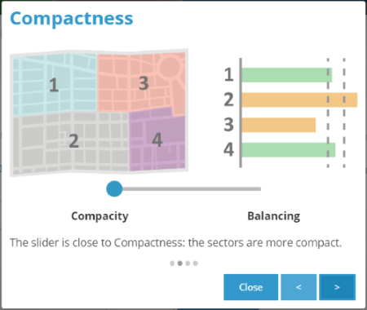Click the right end of slider track
Viewport: 367px width, 310px height.
click(259, 188)
